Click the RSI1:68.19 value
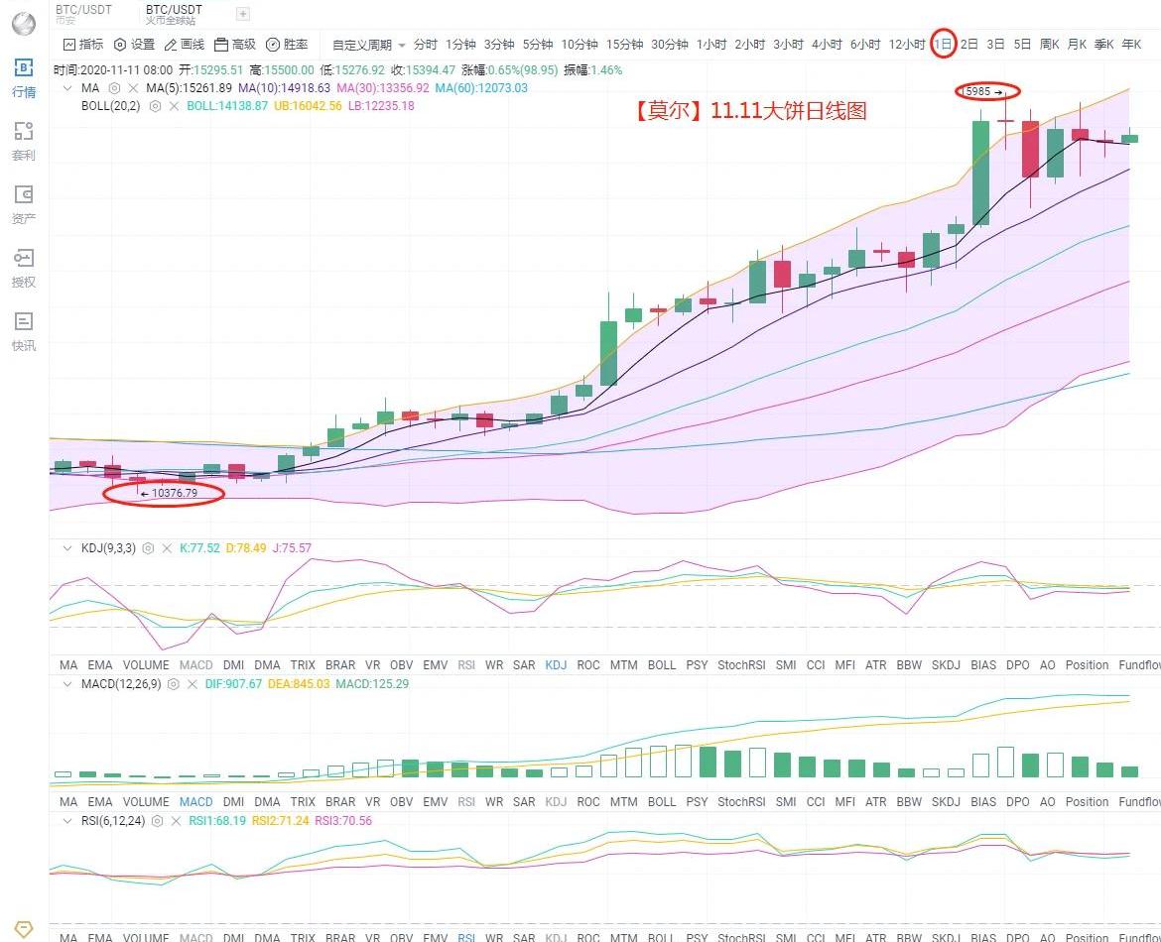The image size is (1161, 942). point(217,821)
